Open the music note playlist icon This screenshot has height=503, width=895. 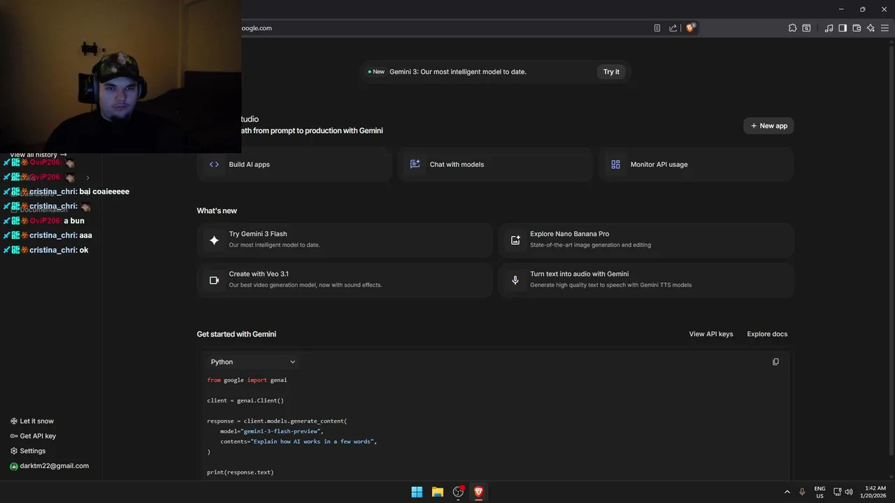click(829, 28)
